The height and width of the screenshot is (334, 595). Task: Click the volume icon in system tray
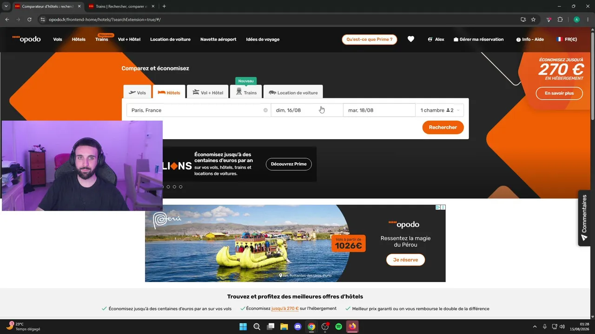(x=562, y=327)
